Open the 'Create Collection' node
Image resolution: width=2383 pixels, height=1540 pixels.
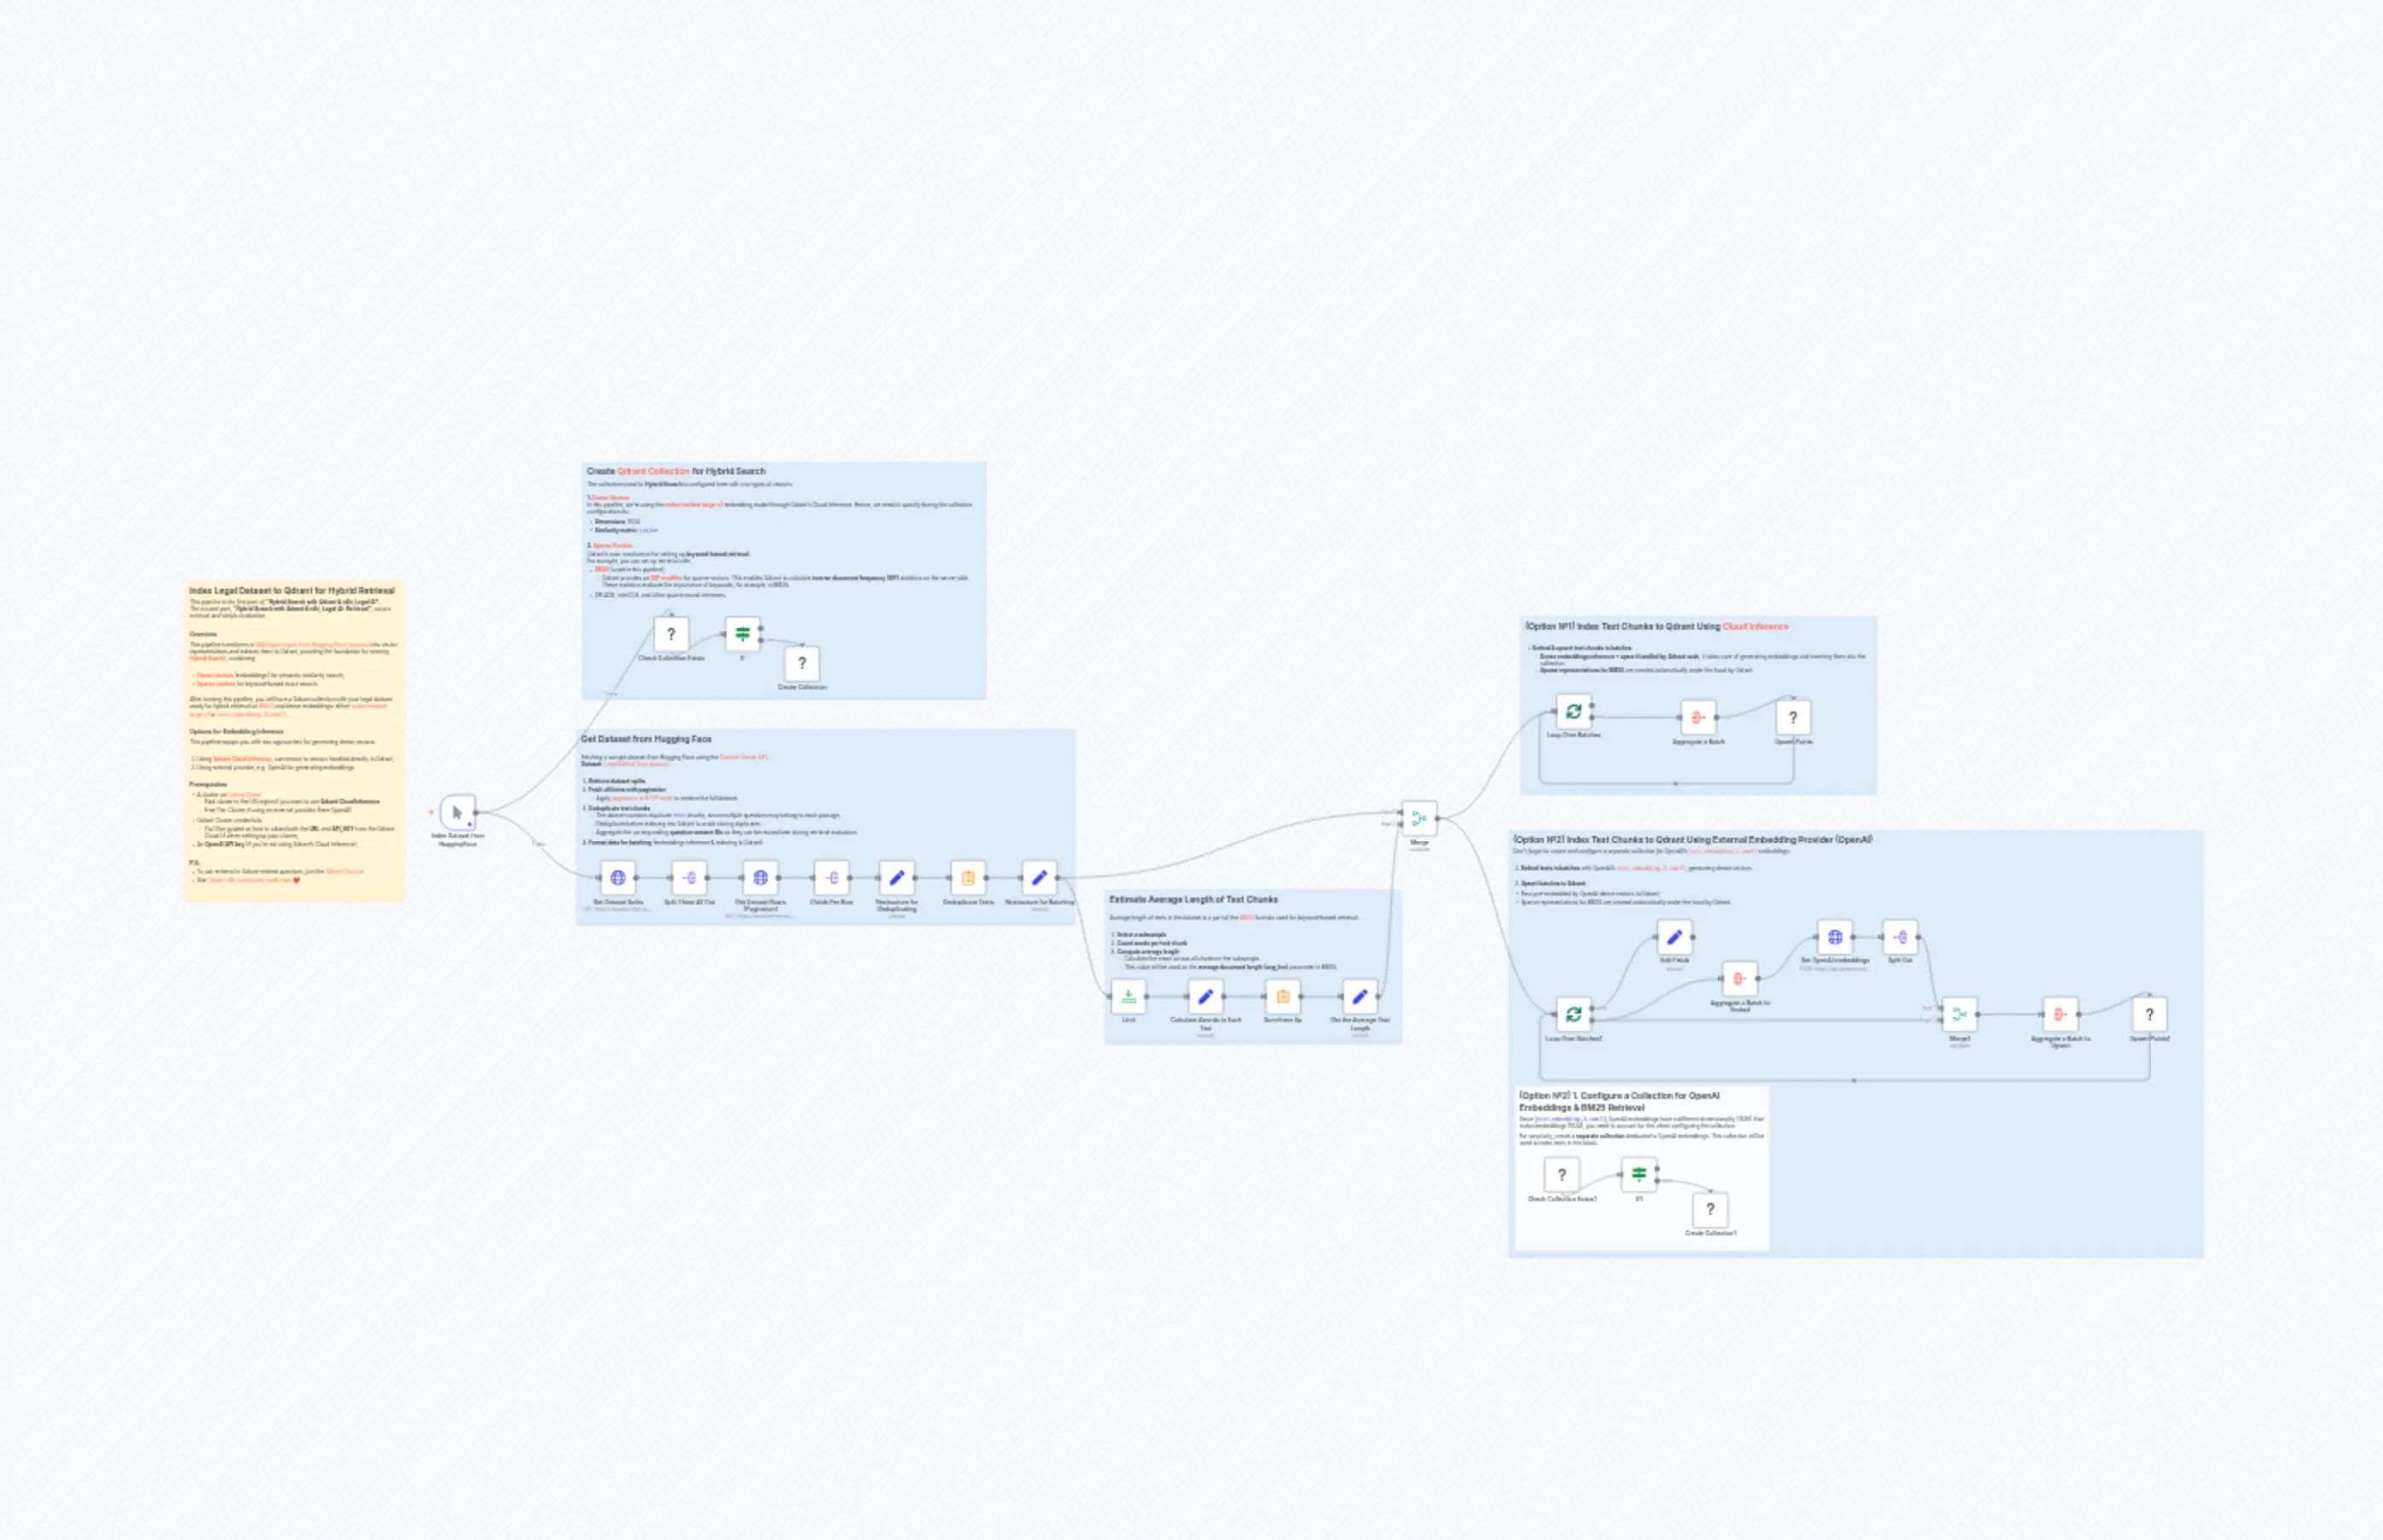coord(800,664)
